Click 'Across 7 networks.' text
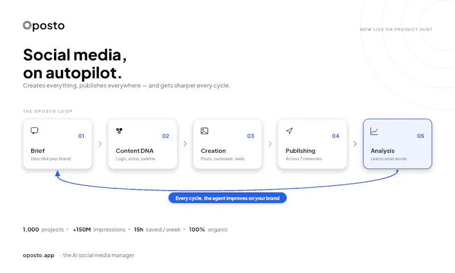The width and height of the screenshot is (455, 273). click(x=304, y=159)
